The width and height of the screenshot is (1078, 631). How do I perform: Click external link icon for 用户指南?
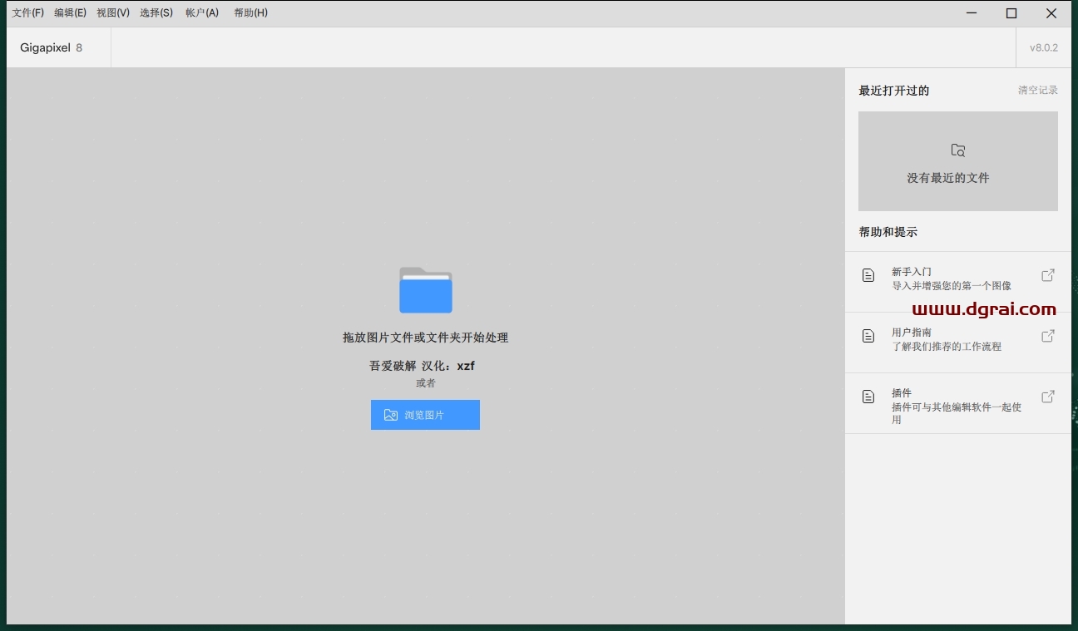1048,336
